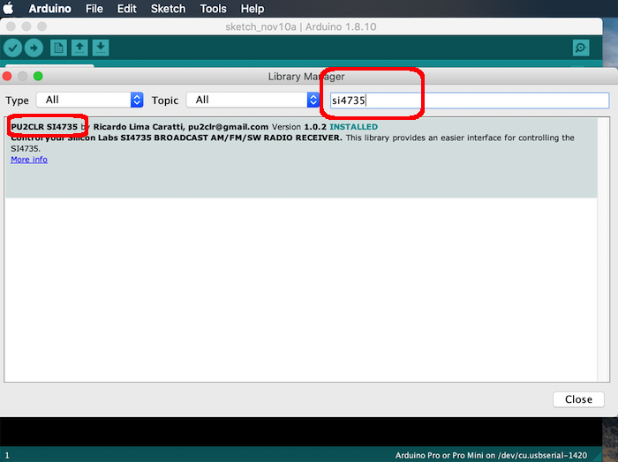Open a sketch with the up-arrow icon

(x=79, y=48)
